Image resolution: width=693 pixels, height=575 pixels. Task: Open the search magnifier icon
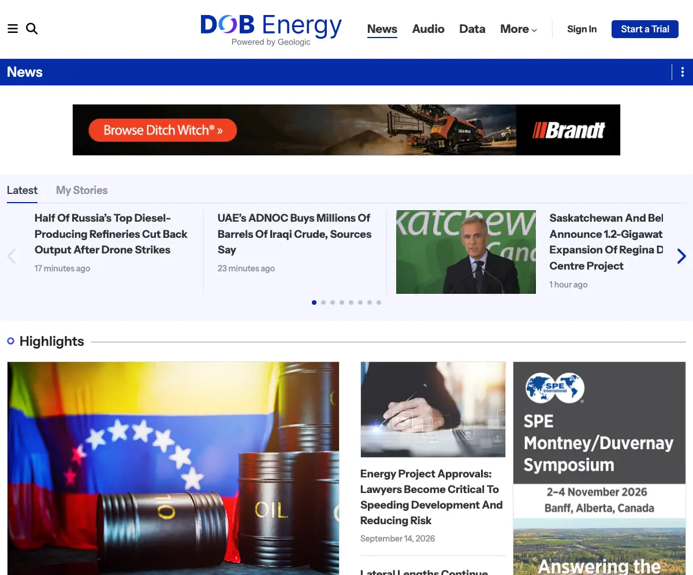coord(32,29)
